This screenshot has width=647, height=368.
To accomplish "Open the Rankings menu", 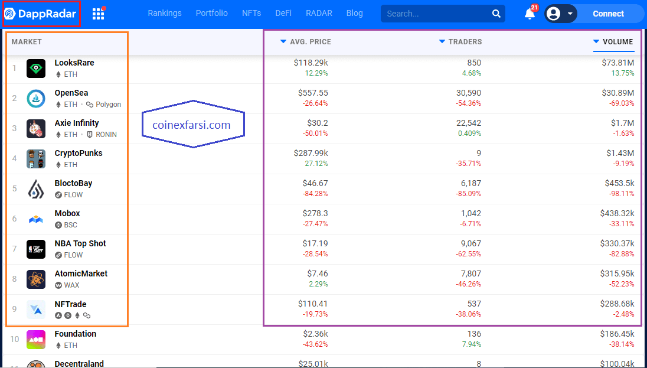I will 165,13.
